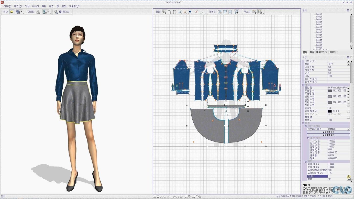Open the 아바타 menu
Screen dimensions: 354x199
pos(36,6)
